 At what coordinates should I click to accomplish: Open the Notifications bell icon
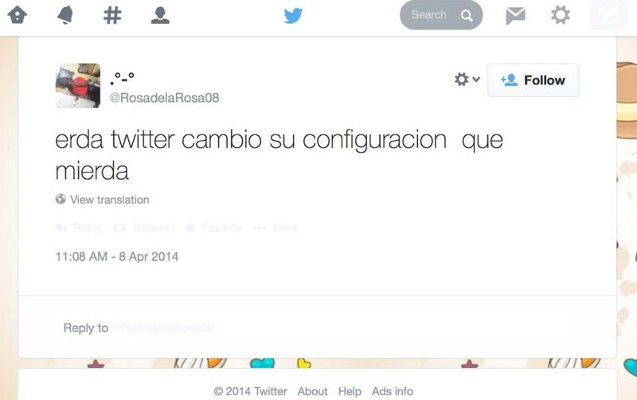(x=65, y=15)
